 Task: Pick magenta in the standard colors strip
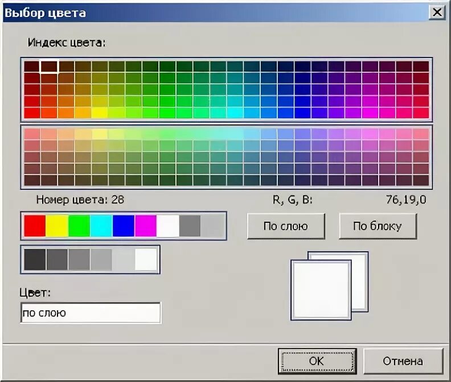146,226
